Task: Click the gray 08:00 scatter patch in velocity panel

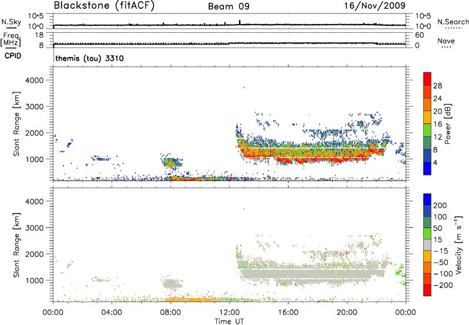Action: [172, 283]
